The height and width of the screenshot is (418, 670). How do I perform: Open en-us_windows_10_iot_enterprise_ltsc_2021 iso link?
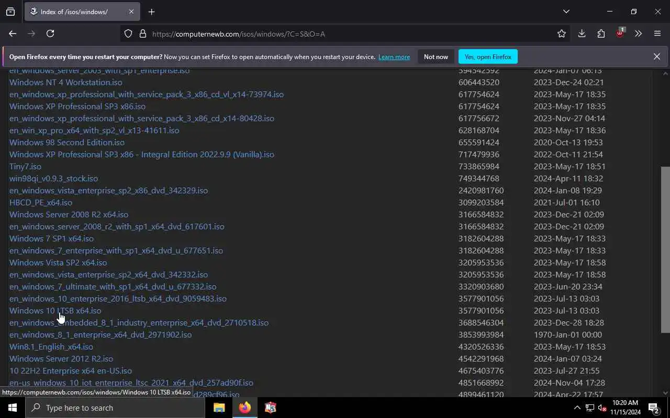point(131,382)
